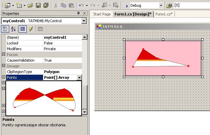This screenshot has width=210, height=135.
Task: Click the Paste clipboard icon
Action: tap(71, 5)
